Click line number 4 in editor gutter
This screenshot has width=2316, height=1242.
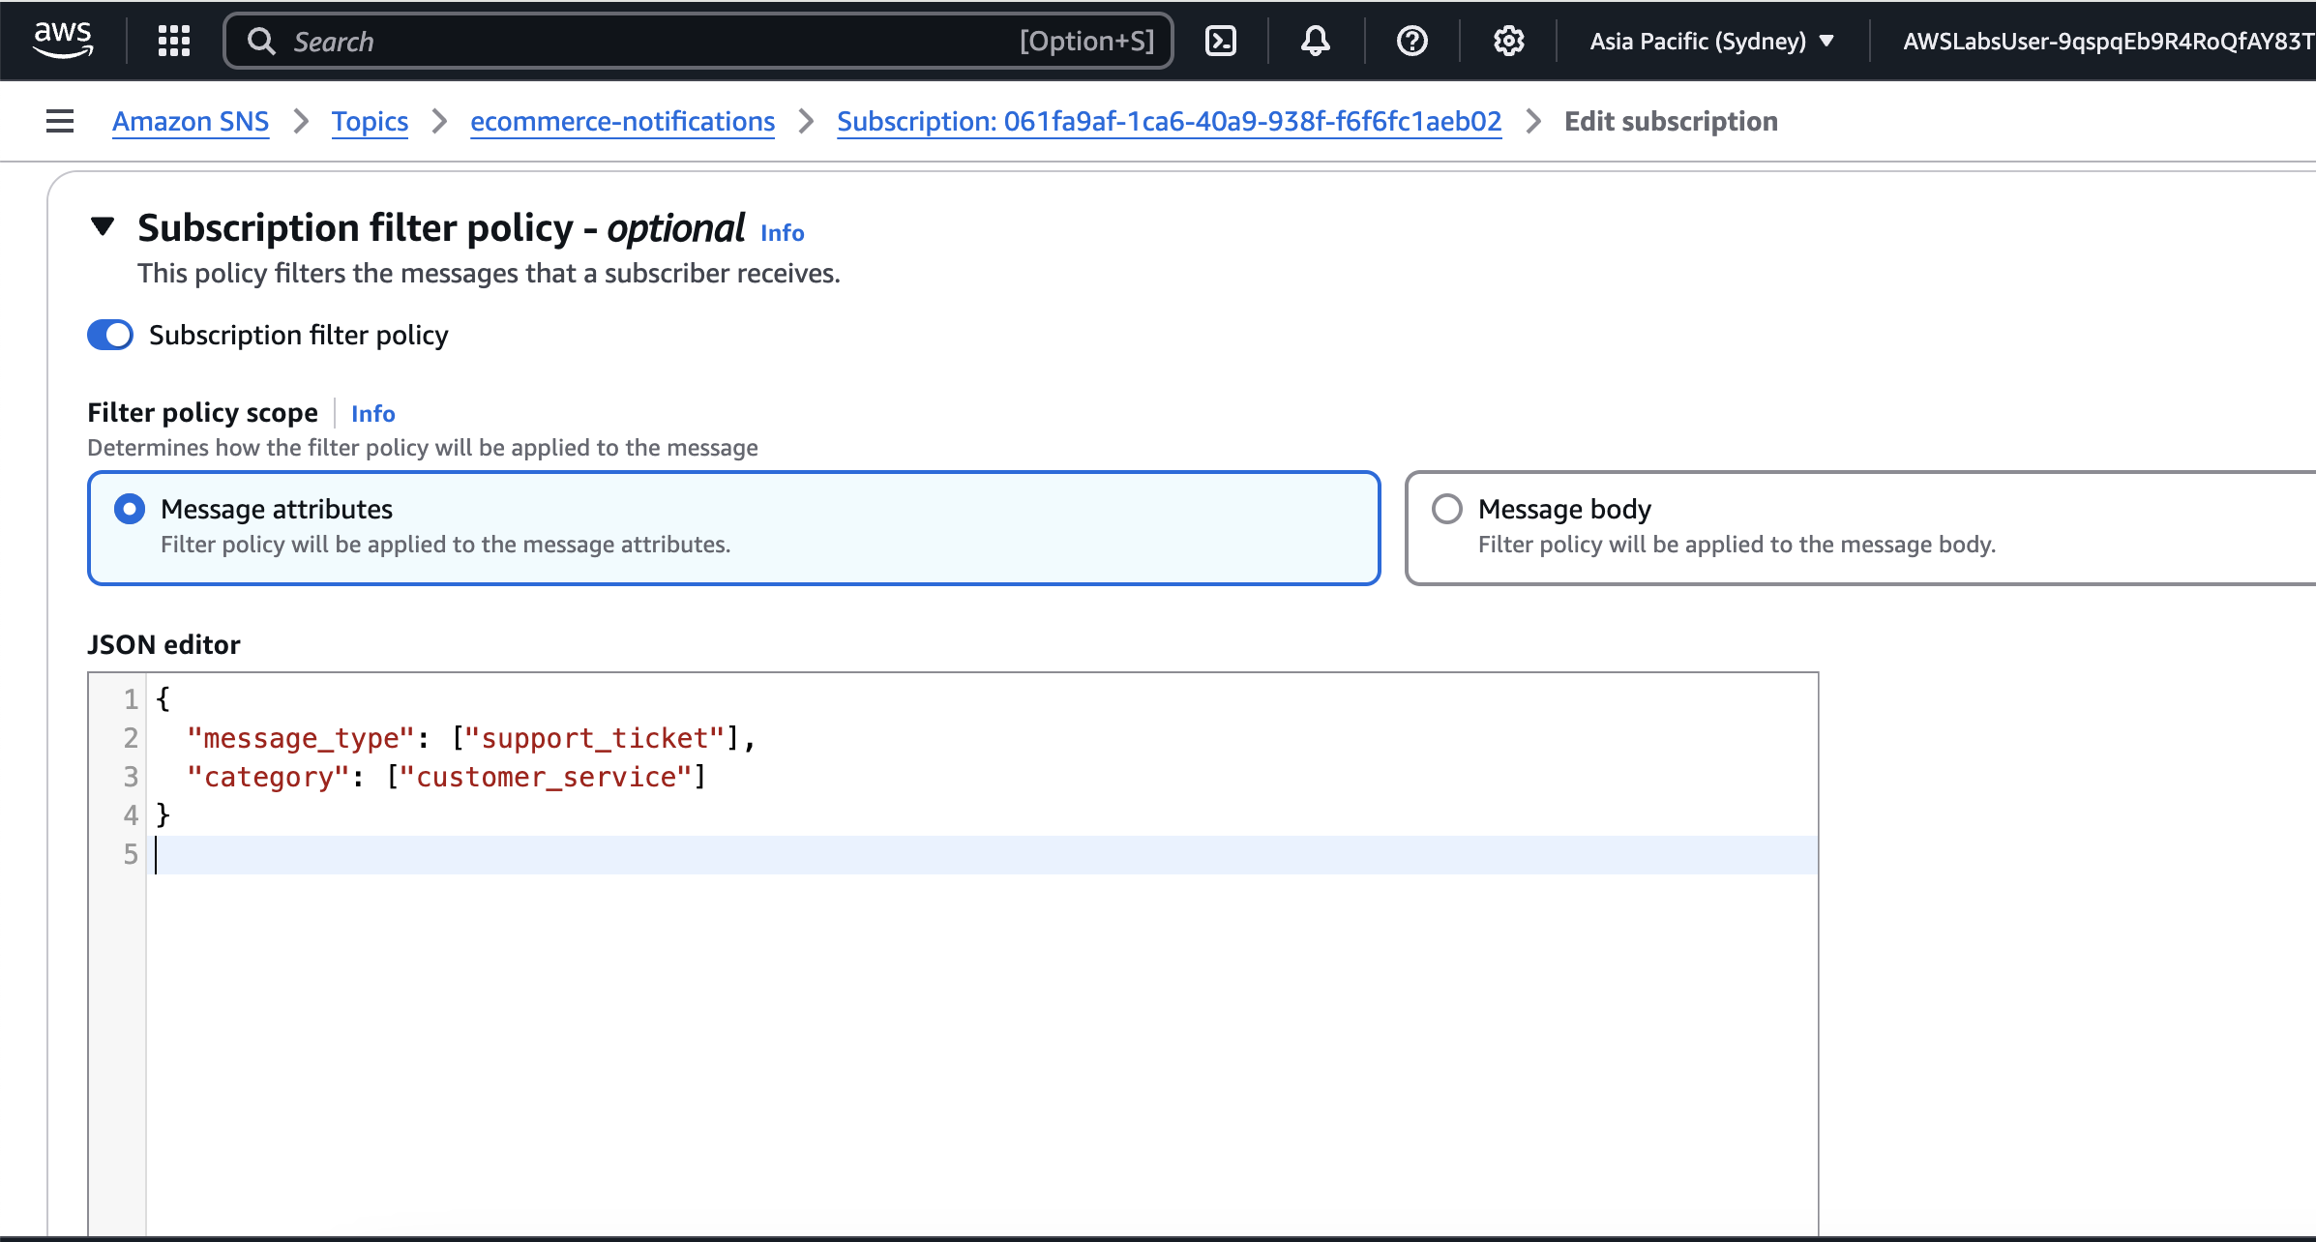(x=131, y=815)
